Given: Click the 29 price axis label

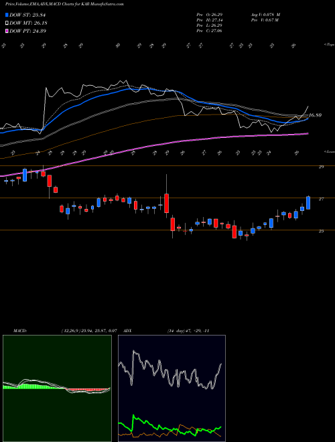Looking at the screenshot, I should [321, 167].
